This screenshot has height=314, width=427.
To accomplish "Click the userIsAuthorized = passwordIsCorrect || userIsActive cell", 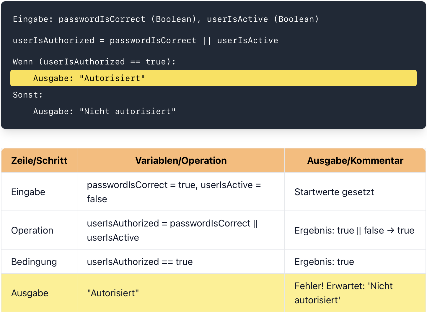I will (x=181, y=230).
